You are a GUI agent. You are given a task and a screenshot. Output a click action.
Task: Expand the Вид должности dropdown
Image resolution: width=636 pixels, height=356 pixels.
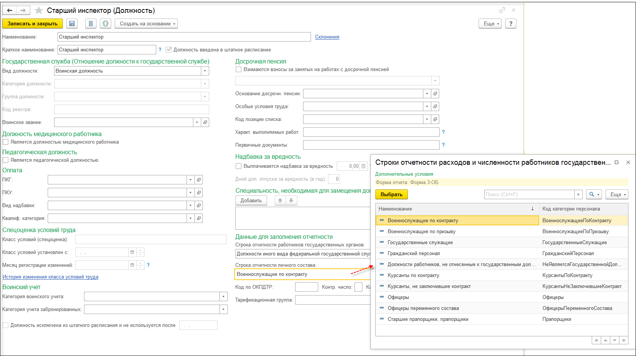pyautogui.click(x=205, y=71)
